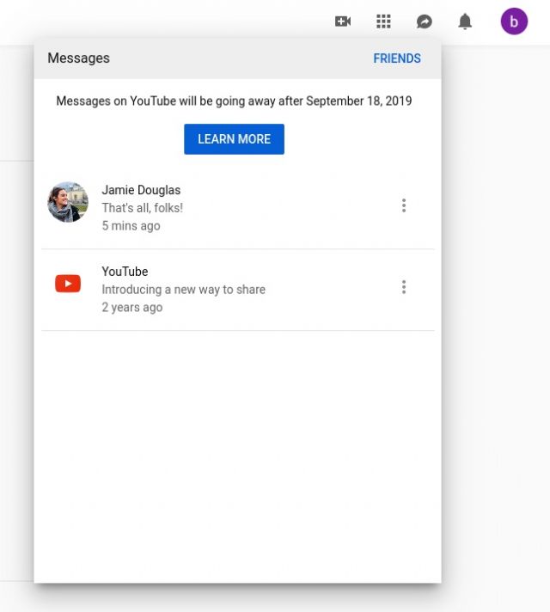Switch to the FRIENDS view
The width and height of the screenshot is (550, 612).
click(397, 58)
